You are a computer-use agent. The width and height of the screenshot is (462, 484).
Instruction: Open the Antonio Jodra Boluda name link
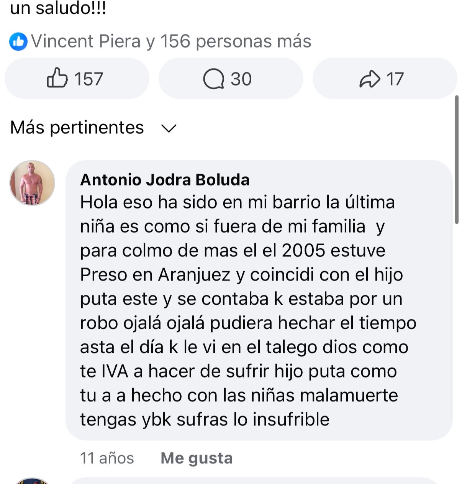(165, 180)
